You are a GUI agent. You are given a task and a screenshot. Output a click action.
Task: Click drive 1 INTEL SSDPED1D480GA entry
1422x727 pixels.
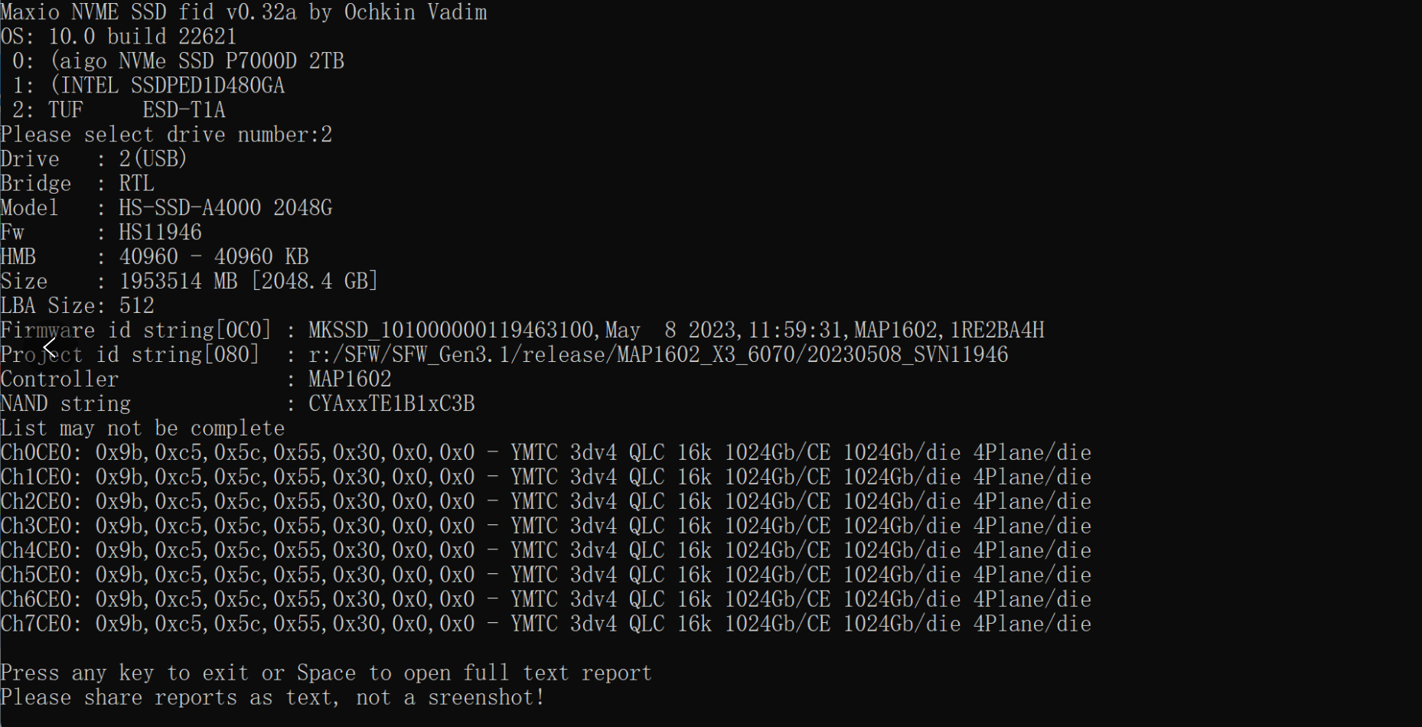click(x=148, y=86)
